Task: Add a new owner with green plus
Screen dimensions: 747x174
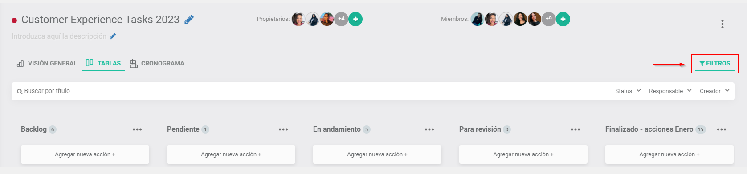Action: (355, 19)
